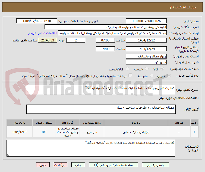Click the delivery city field 'شهر کرد'
Image resolution: width=205 pixels, height=172 pixels.
coord(146,62)
